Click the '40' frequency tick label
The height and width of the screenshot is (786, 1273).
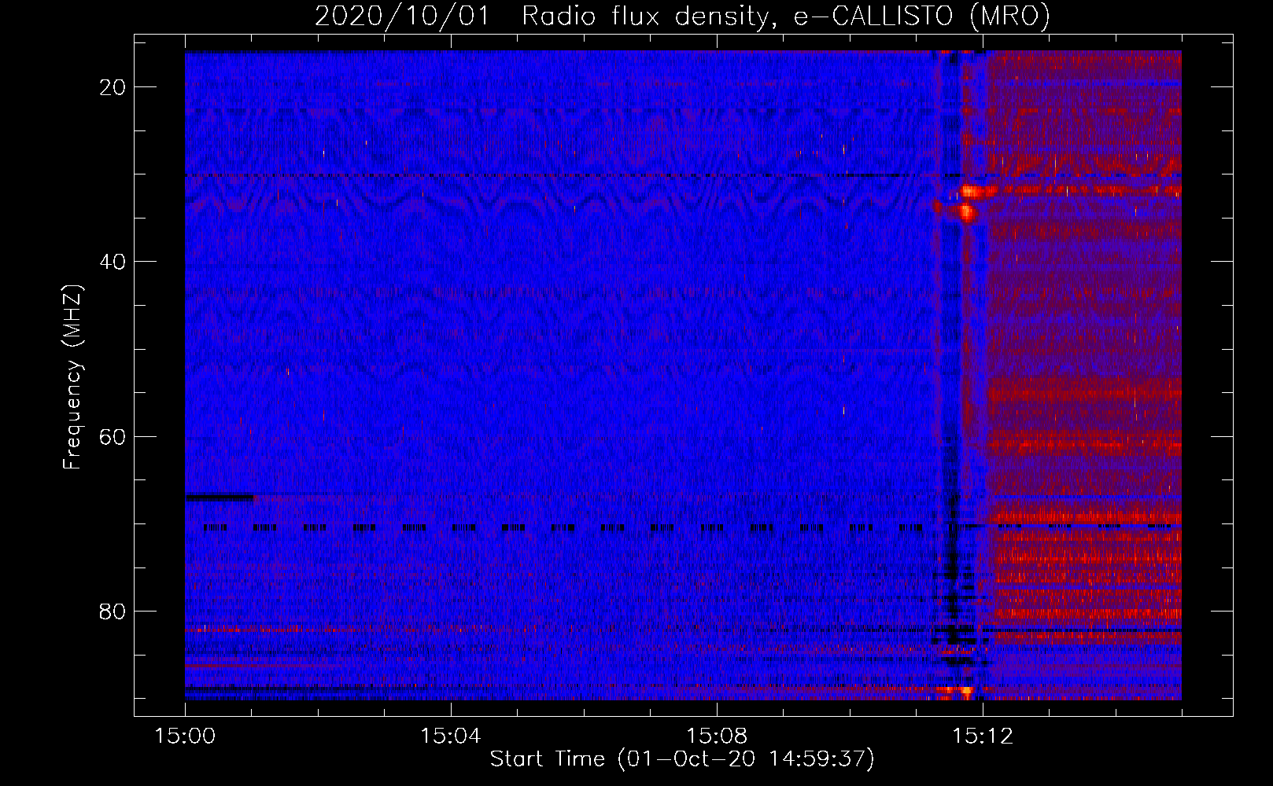tap(113, 262)
